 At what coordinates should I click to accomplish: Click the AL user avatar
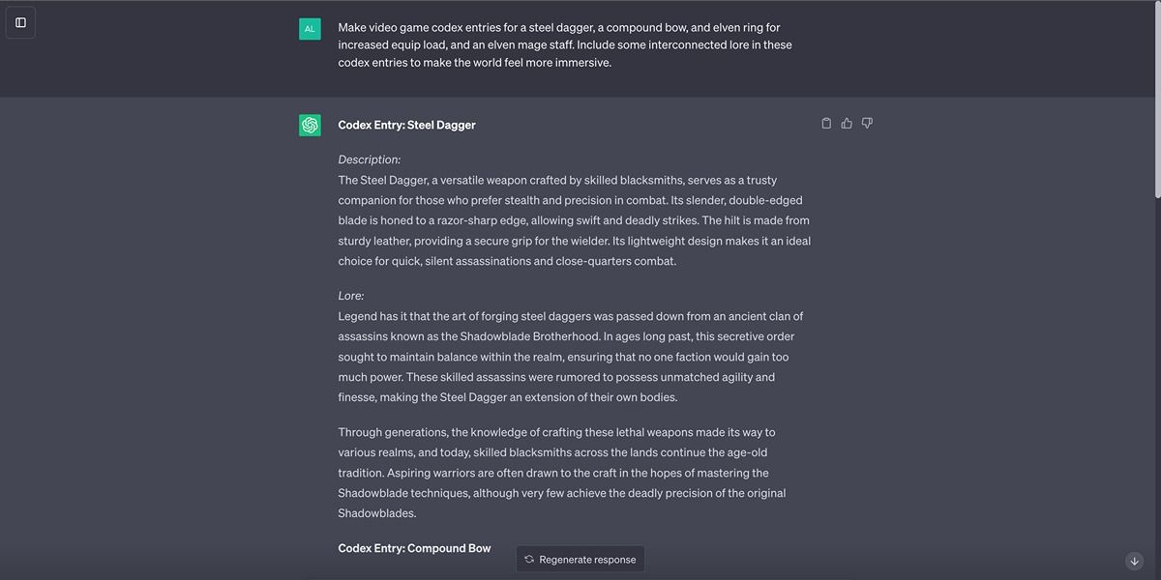(x=310, y=29)
